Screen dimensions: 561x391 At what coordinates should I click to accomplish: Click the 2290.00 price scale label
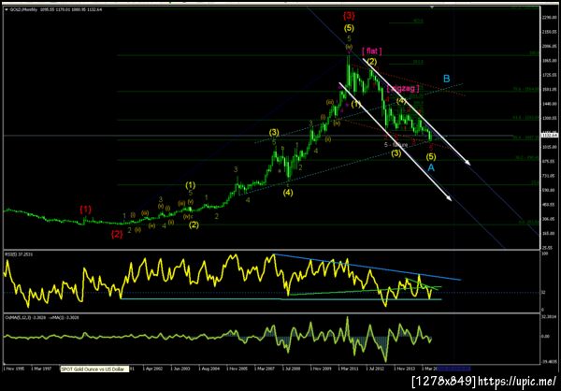point(548,16)
